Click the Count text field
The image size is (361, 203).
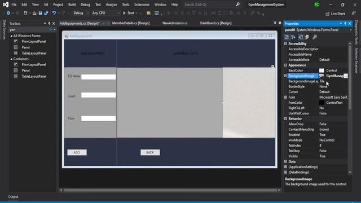98,95
